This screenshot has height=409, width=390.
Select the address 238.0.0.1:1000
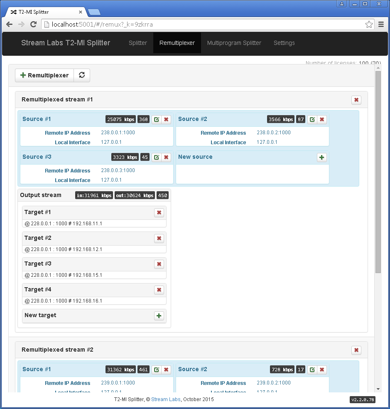(x=118, y=133)
